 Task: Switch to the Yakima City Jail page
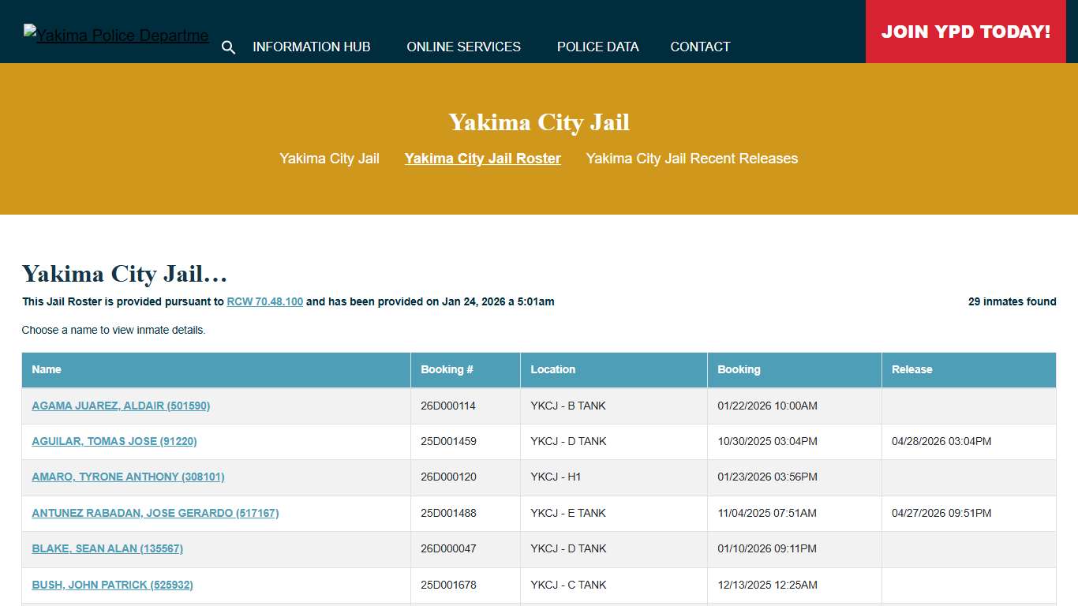click(329, 159)
